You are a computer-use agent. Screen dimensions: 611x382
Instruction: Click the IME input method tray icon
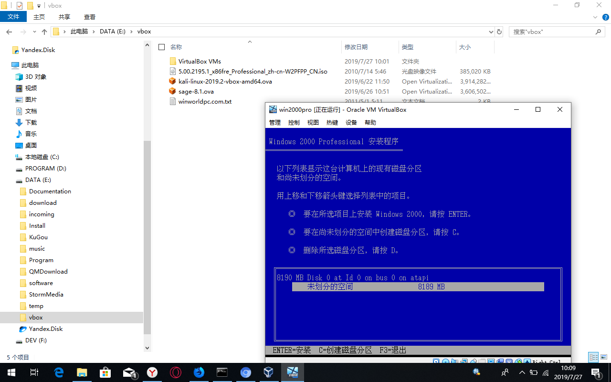[x=476, y=371]
